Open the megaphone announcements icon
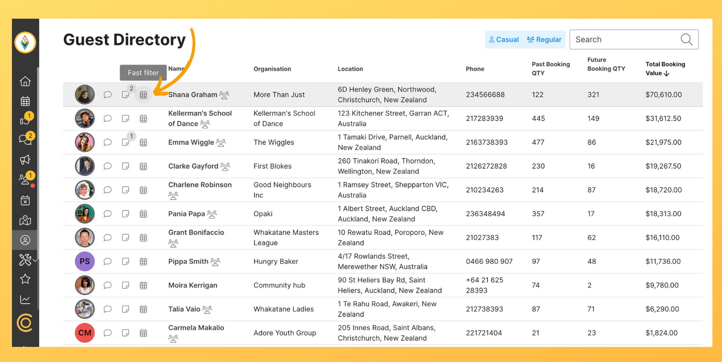This screenshot has height=362, width=722. (x=25, y=160)
